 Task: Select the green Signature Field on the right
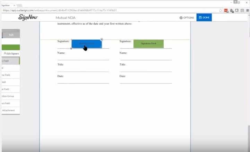[x=148, y=44]
